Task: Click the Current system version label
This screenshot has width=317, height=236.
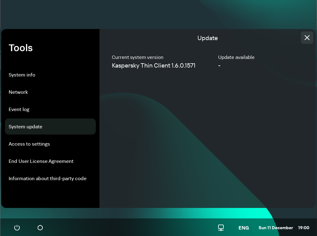Action: click(137, 57)
